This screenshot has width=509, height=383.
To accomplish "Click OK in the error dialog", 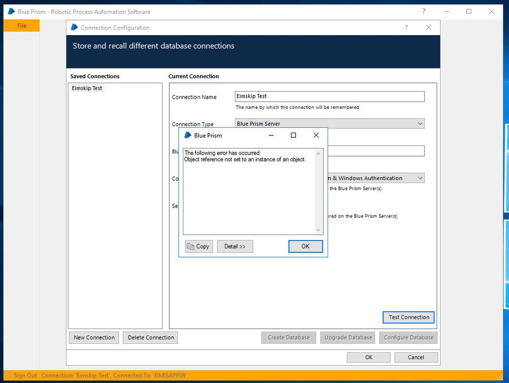I will 306,246.
